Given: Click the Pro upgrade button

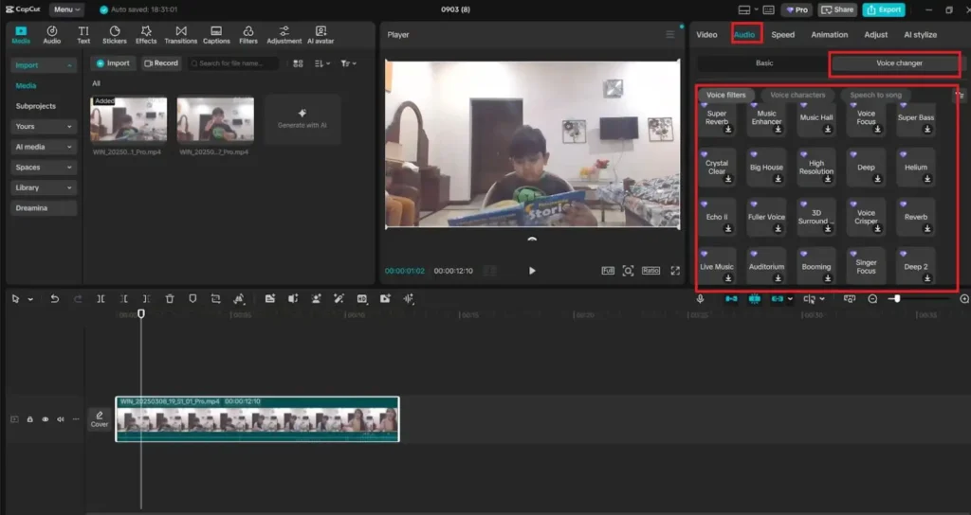Looking at the screenshot, I should click(797, 9).
